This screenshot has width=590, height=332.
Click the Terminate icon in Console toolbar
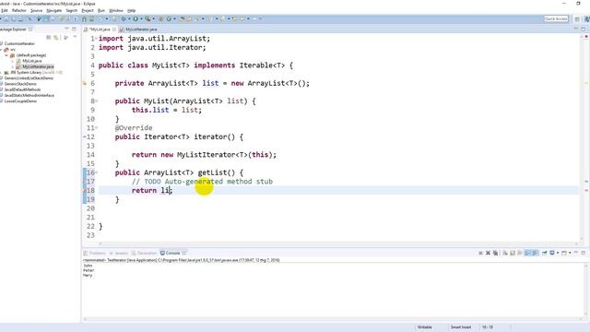pyautogui.click(x=480, y=253)
